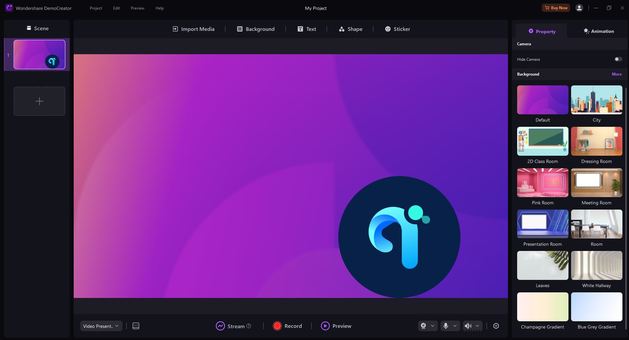Open the settings hexagon icon
629x340 pixels.
point(496,326)
